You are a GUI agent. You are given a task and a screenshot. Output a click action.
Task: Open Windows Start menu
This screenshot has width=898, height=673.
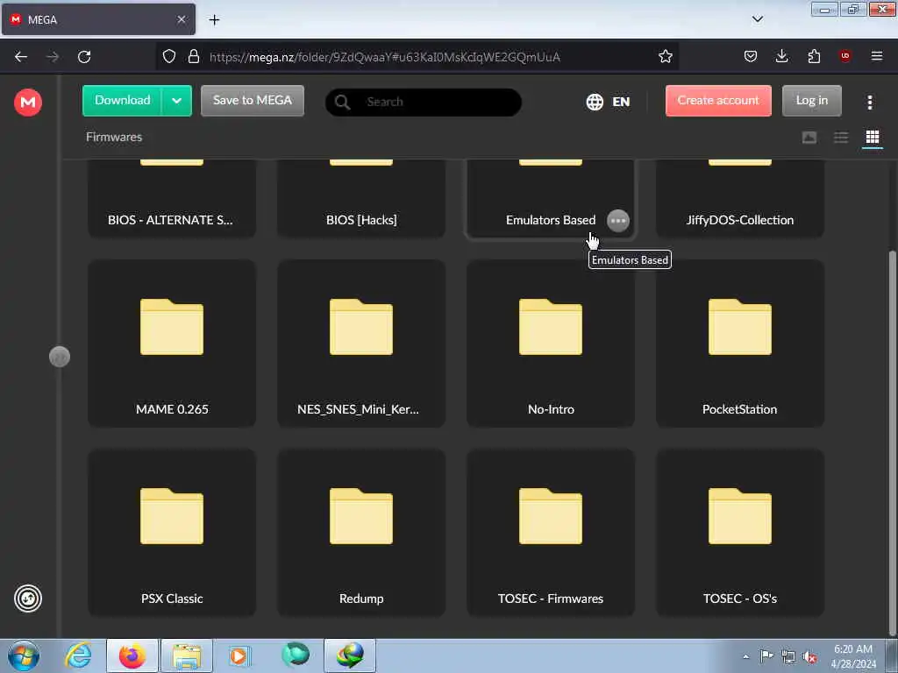point(24,655)
